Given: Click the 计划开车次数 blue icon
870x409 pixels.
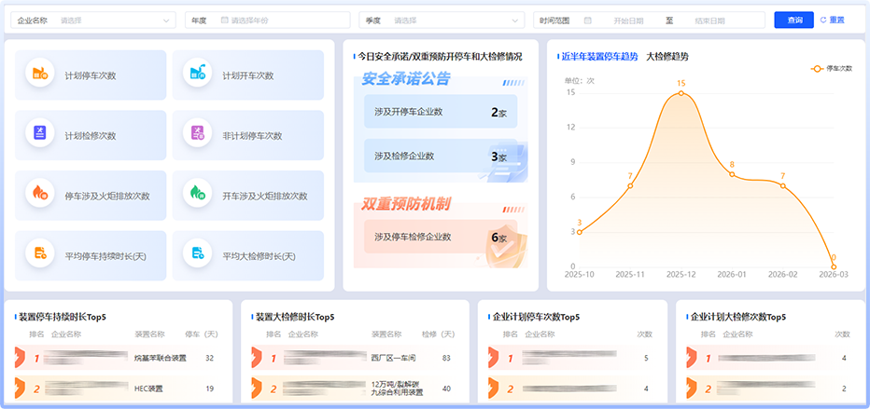Looking at the screenshot, I should click(198, 73).
